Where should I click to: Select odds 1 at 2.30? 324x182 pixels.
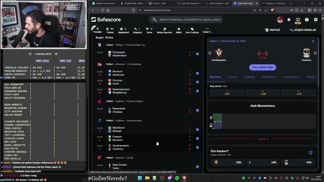pyautogui.click(x=227, y=93)
